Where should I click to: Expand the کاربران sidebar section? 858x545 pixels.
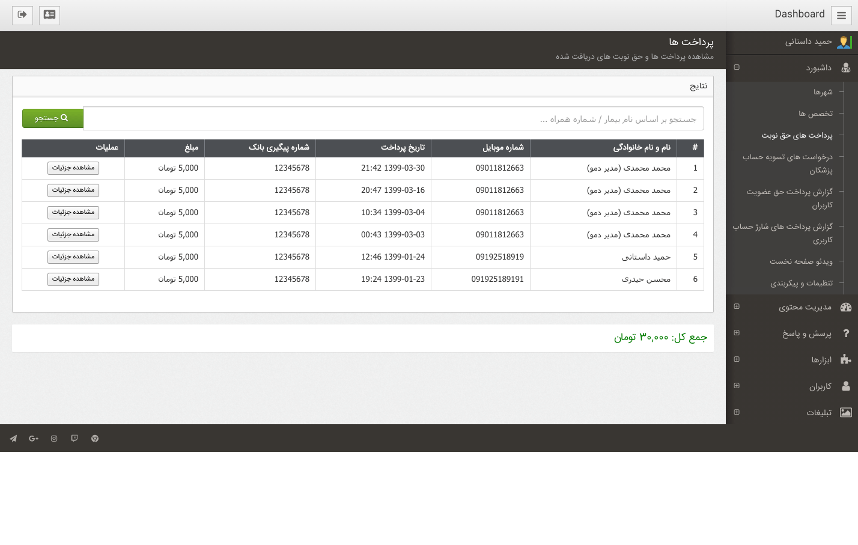(x=737, y=386)
